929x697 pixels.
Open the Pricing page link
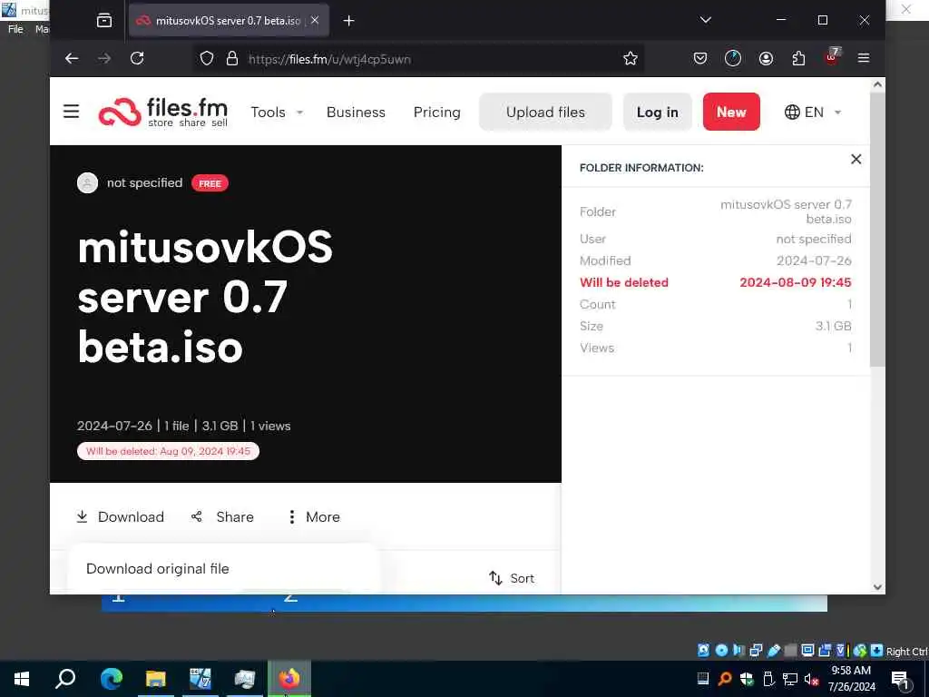pyautogui.click(x=437, y=112)
